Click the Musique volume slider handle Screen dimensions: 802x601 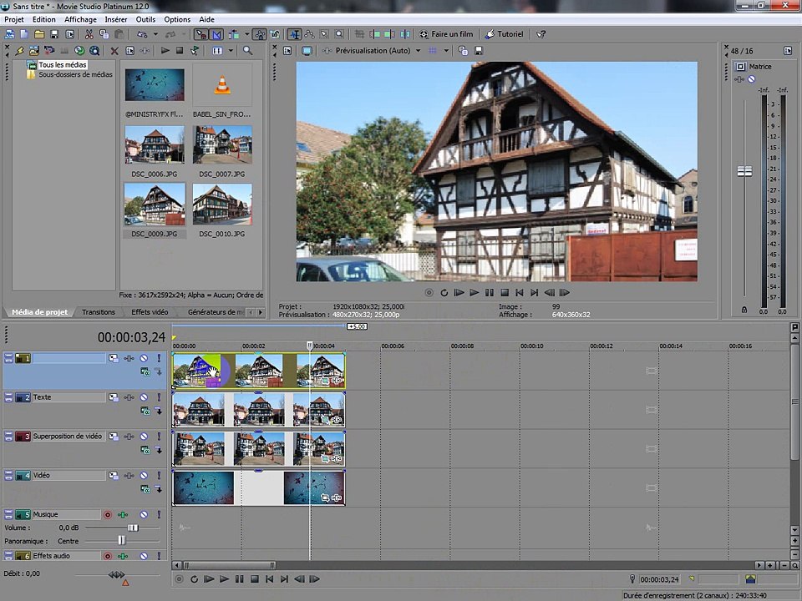click(x=133, y=528)
